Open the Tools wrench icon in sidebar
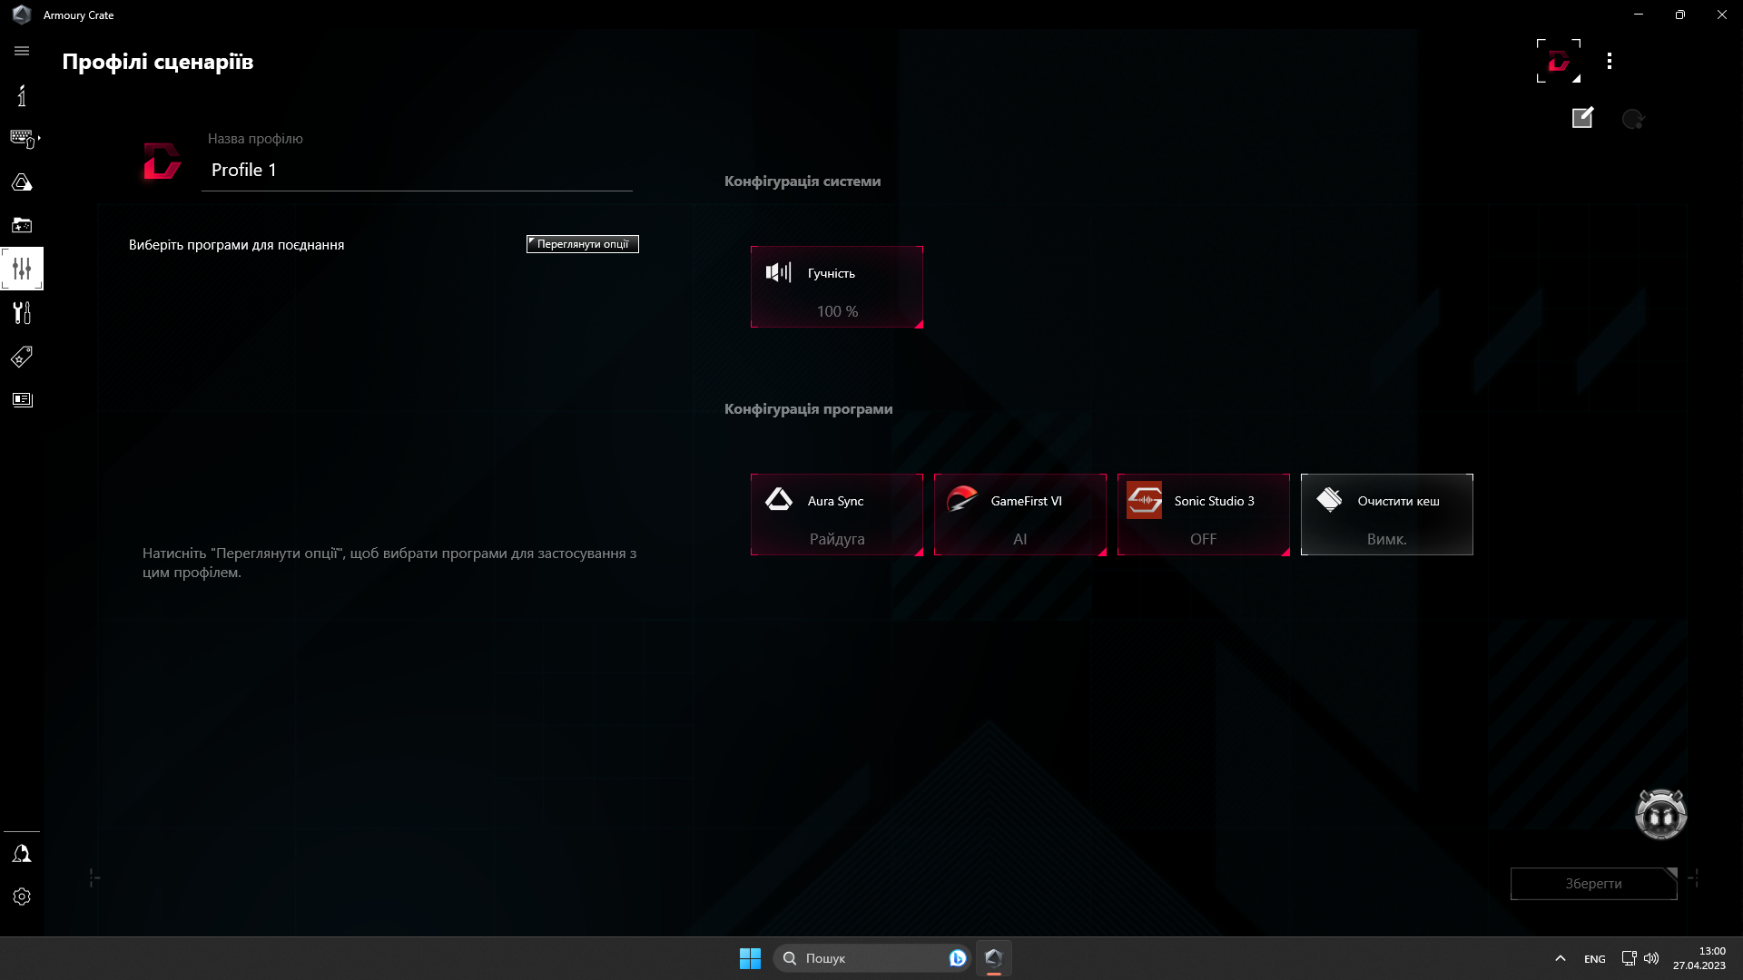 [x=22, y=313]
